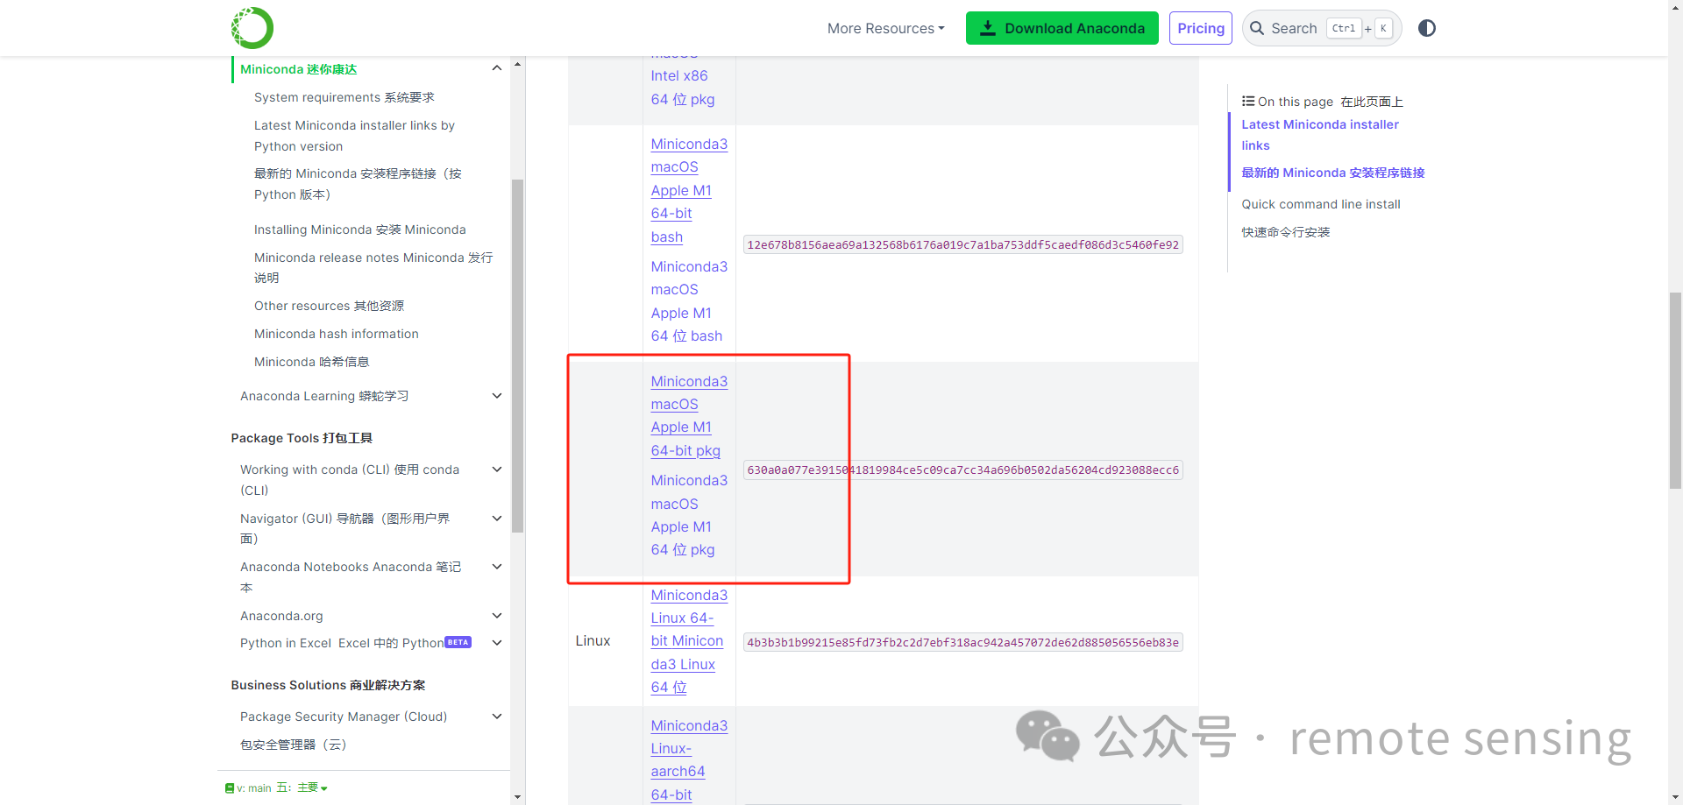
Task: Expand the Anaconda Notebooks chevron
Action: (x=497, y=567)
